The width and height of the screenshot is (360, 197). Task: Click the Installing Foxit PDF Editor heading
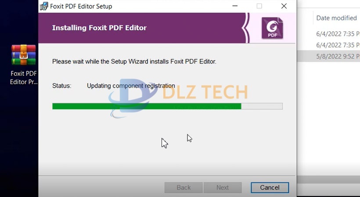click(99, 28)
